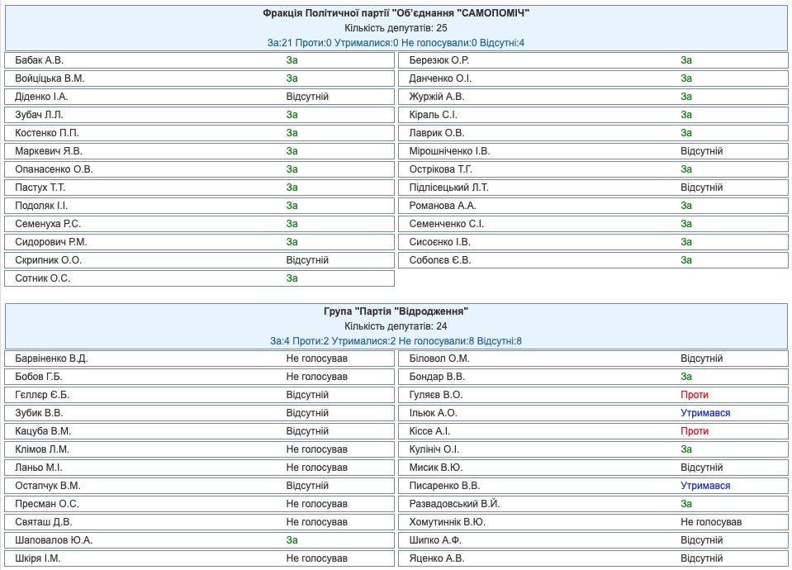Click Скрипник О.О. name
Viewport: 792px width, 570px height.
49,260
